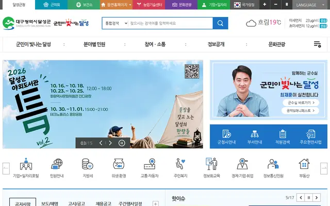Open 군청사안내 icon
The width and height of the screenshot is (330, 206).
[226, 137]
